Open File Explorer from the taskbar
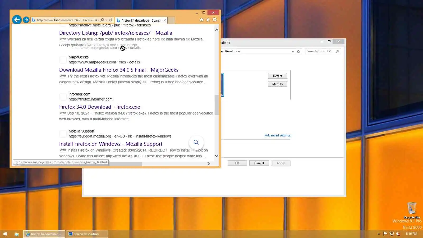This screenshot has height=238, width=423. tap(16, 234)
